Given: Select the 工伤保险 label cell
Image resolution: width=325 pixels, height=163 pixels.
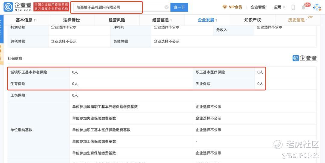Looking at the screenshot, I should pos(39,95).
